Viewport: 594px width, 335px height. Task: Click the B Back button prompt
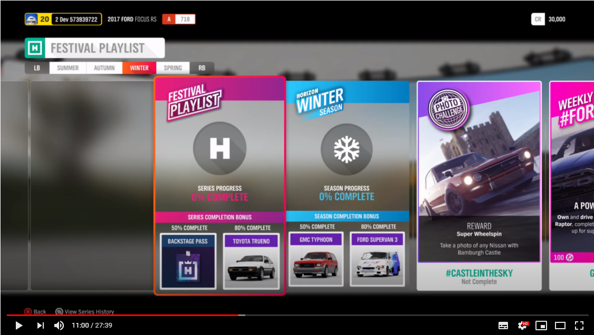pyautogui.click(x=35, y=311)
